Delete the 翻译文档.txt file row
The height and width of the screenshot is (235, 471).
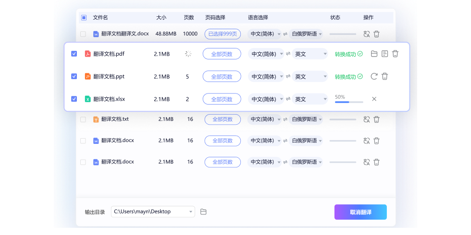pos(377,119)
